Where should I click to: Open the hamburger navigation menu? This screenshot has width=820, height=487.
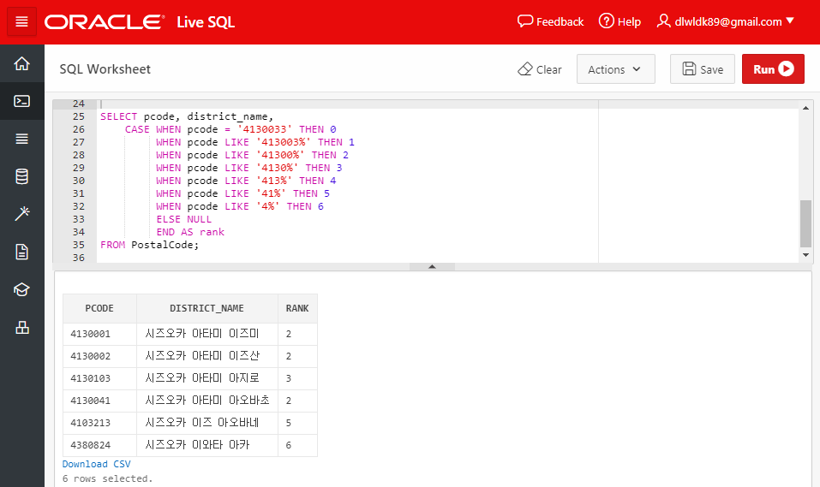pos(21,21)
